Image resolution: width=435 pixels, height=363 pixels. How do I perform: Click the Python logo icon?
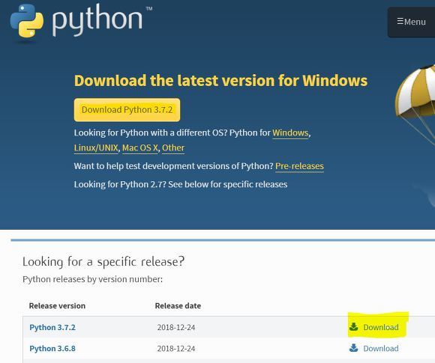[x=27, y=21]
